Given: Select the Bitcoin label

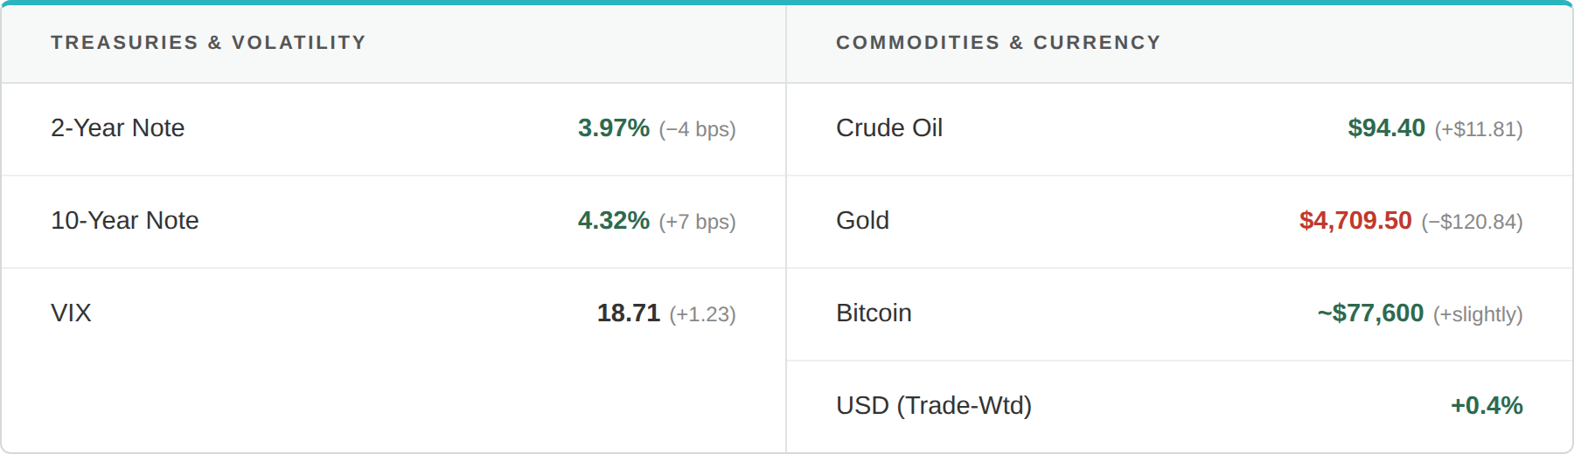Looking at the screenshot, I should 874,313.
